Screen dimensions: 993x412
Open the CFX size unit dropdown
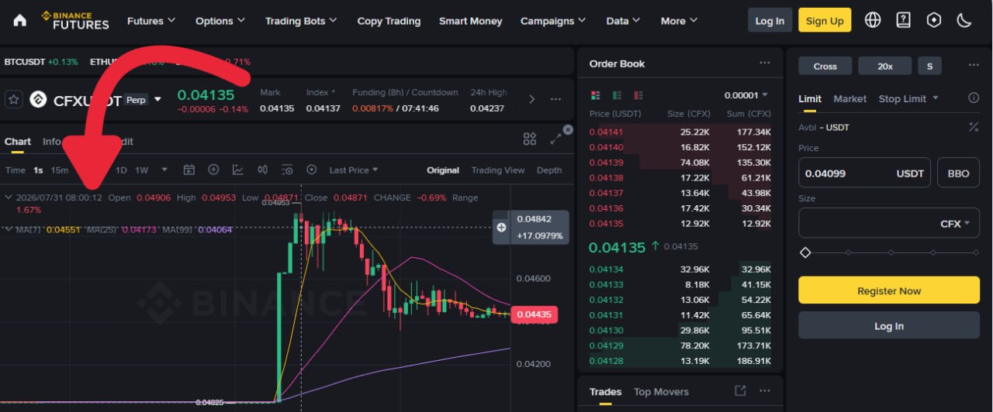click(x=955, y=223)
